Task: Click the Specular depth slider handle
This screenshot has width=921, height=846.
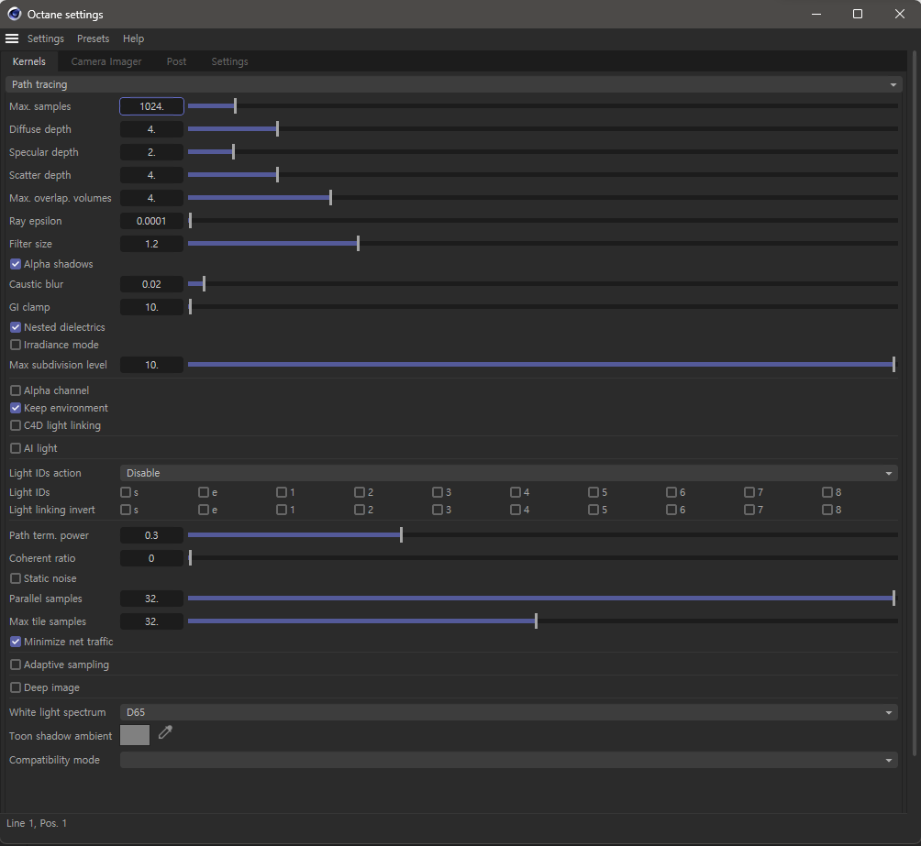Action: pos(233,152)
